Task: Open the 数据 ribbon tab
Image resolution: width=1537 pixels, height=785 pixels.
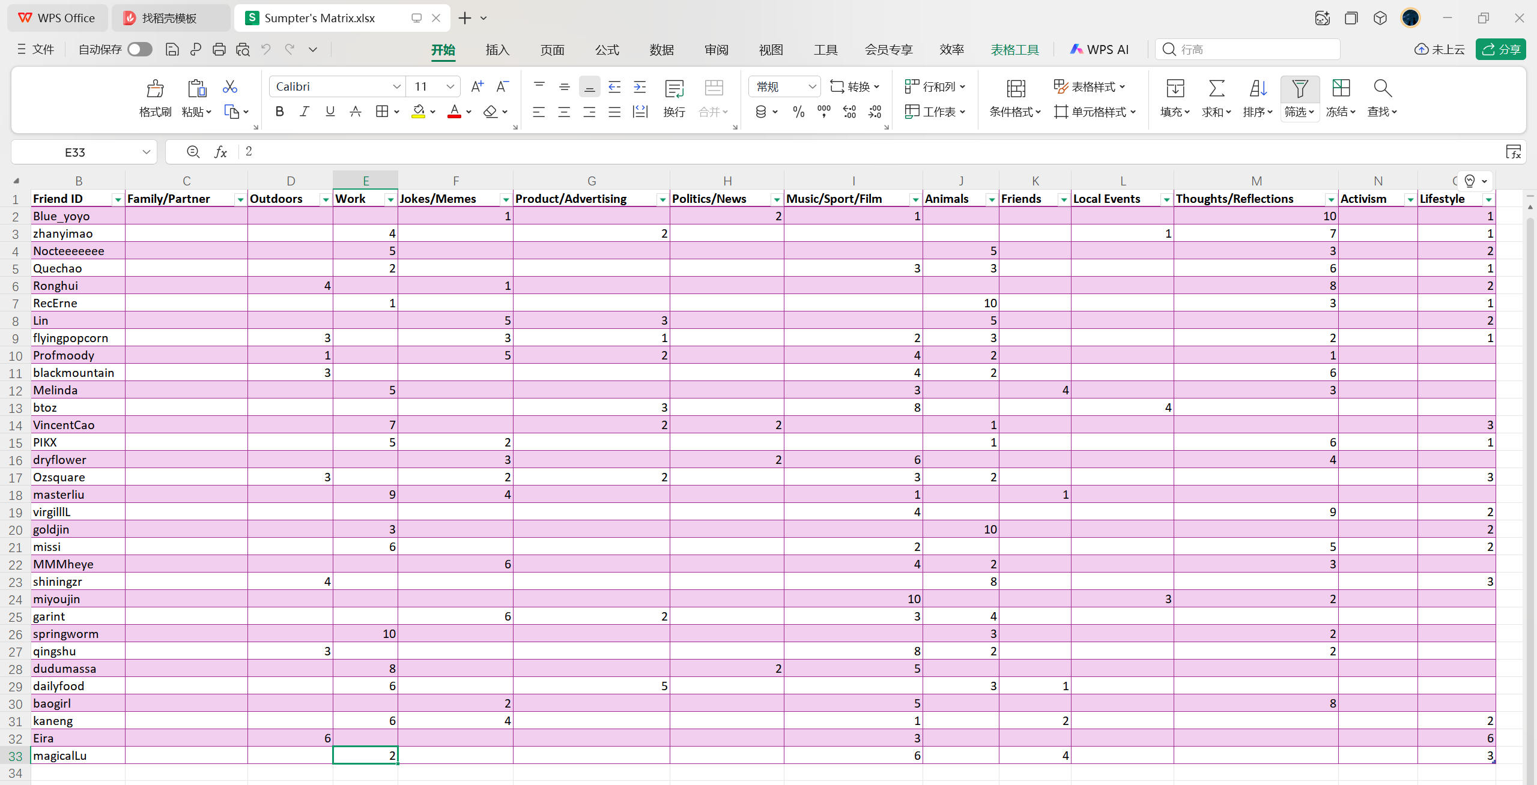Action: pyautogui.click(x=661, y=50)
